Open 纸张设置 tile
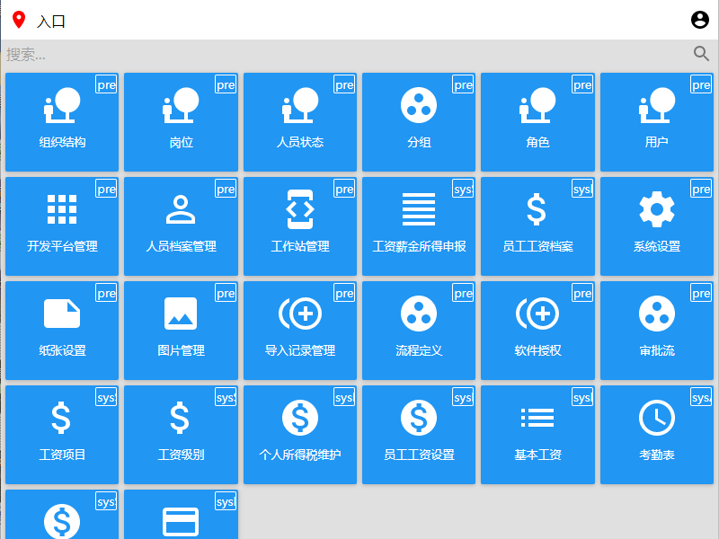 click(62, 331)
